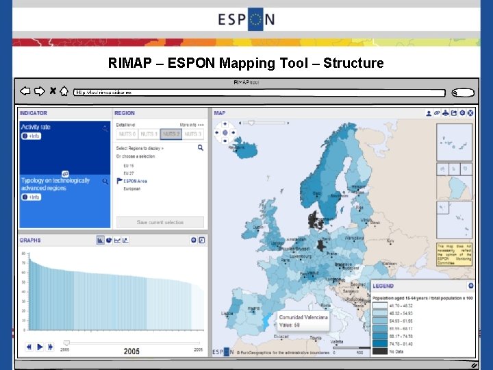Select the Activity rate indicator
Image resolution: width=493 pixels, height=370 pixels.
tap(65, 147)
